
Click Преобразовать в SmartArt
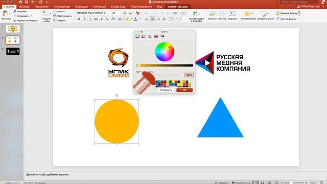click(x=196, y=16)
